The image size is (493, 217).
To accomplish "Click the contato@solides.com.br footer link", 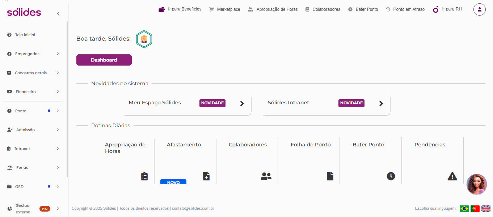I will 193,209.
